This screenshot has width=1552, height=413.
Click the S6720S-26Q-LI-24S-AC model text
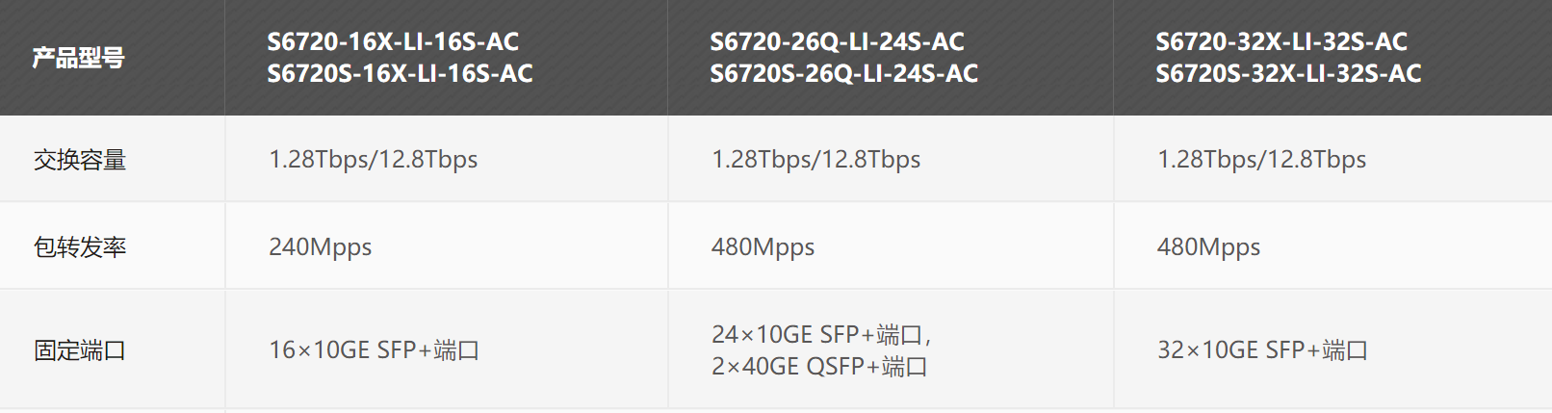(x=843, y=73)
